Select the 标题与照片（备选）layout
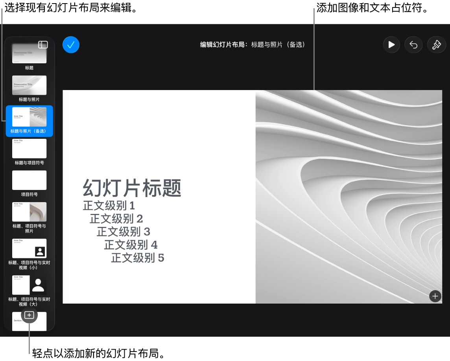450x361 pixels. tap(29, 121)
